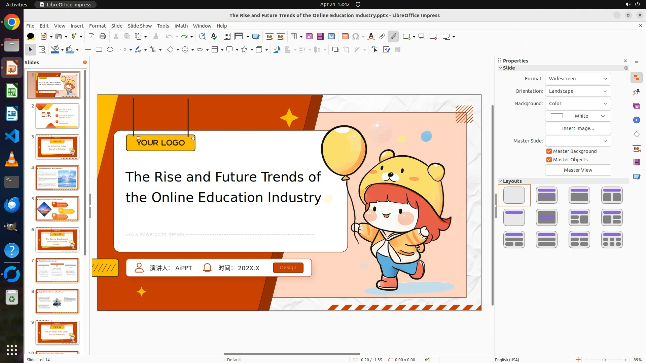The height and width of the screenshot is (363, 646).
Task: Open the Format dropdown showing Widescreen
Action: (578, 79)
